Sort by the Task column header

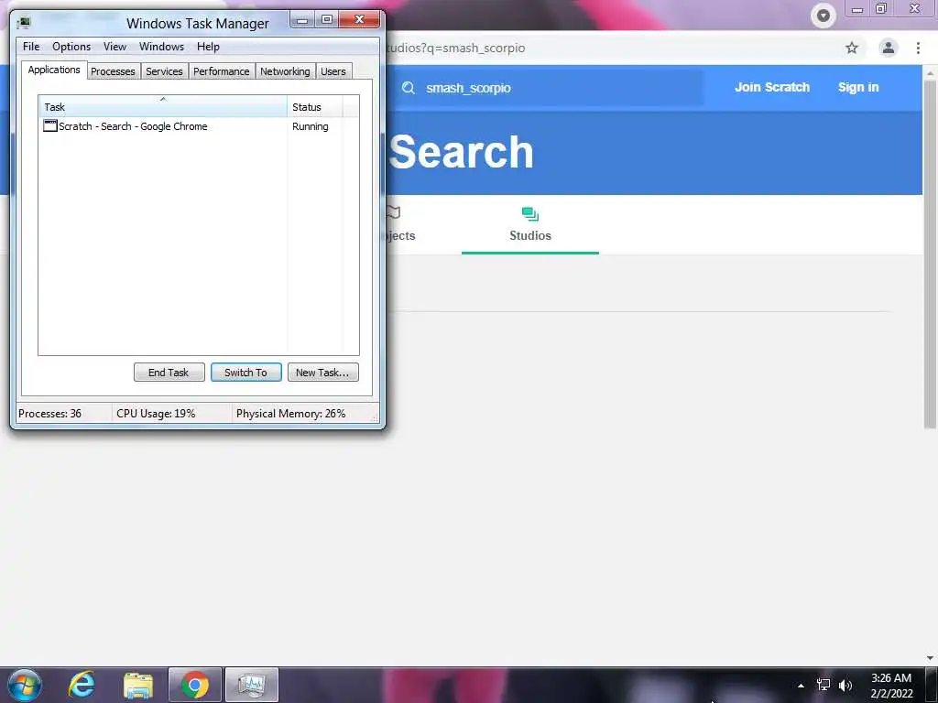tap(163, 106)
